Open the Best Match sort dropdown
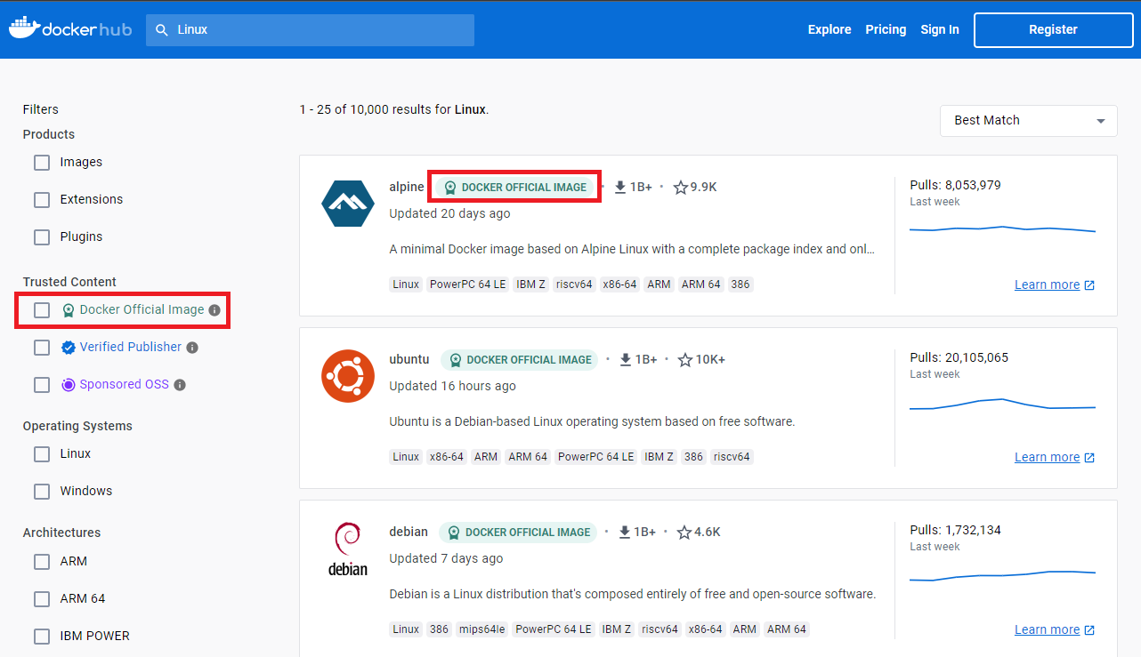 pos(1028,120)
